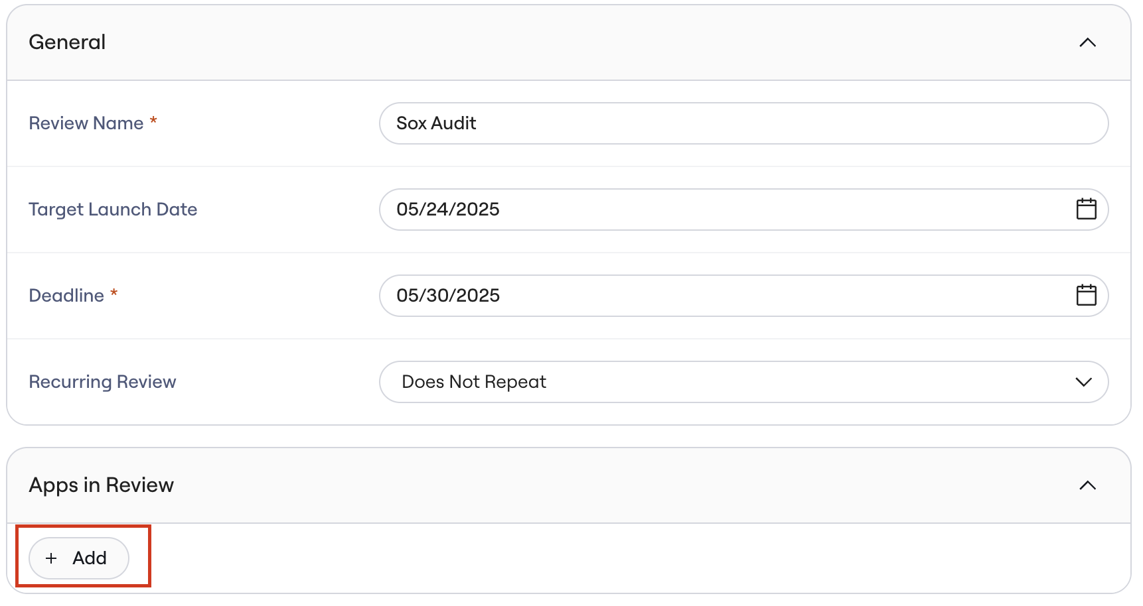Collapse the Apps in Review section
The width and height of the screenshot is (1143, 606).
pyautogui.click(x=1087, y=485)
